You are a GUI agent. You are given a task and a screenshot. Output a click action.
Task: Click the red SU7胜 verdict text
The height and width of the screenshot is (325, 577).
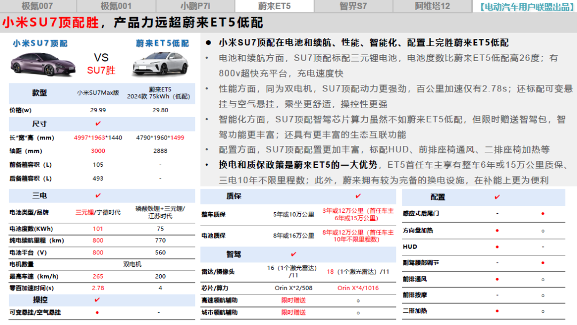pyautogui.click(x=101, y=71)
